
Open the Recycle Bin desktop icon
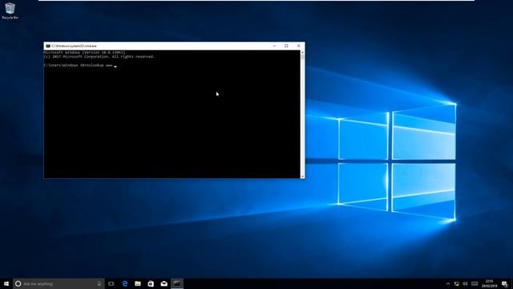pos(10,10)
